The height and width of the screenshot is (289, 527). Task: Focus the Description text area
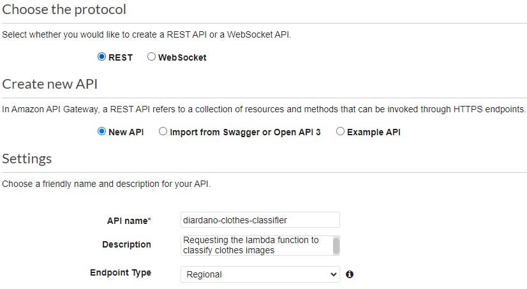click(x=255, y=245)
